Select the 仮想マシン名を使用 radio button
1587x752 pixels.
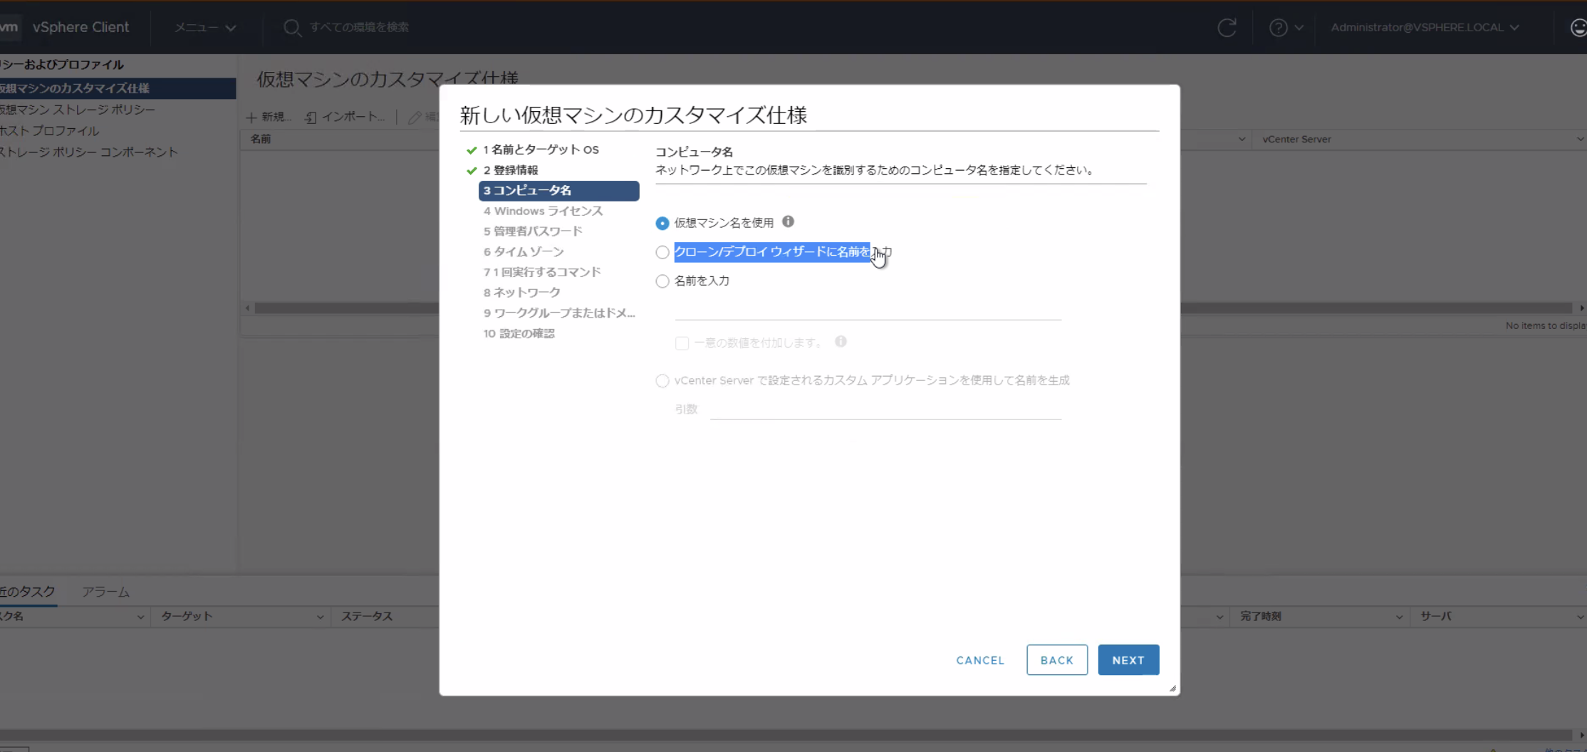point(662,222)
